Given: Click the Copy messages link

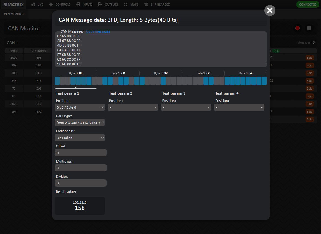Looking at the screenshot, I should pyautogui.click(x=98, y=31).
